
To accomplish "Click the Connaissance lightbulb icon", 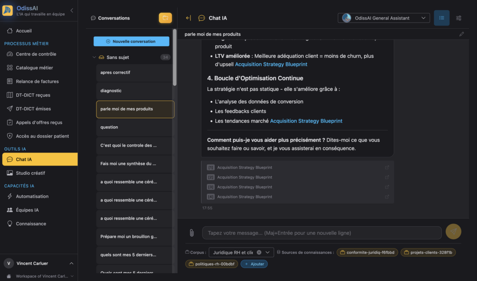I will tap(10, 224).
